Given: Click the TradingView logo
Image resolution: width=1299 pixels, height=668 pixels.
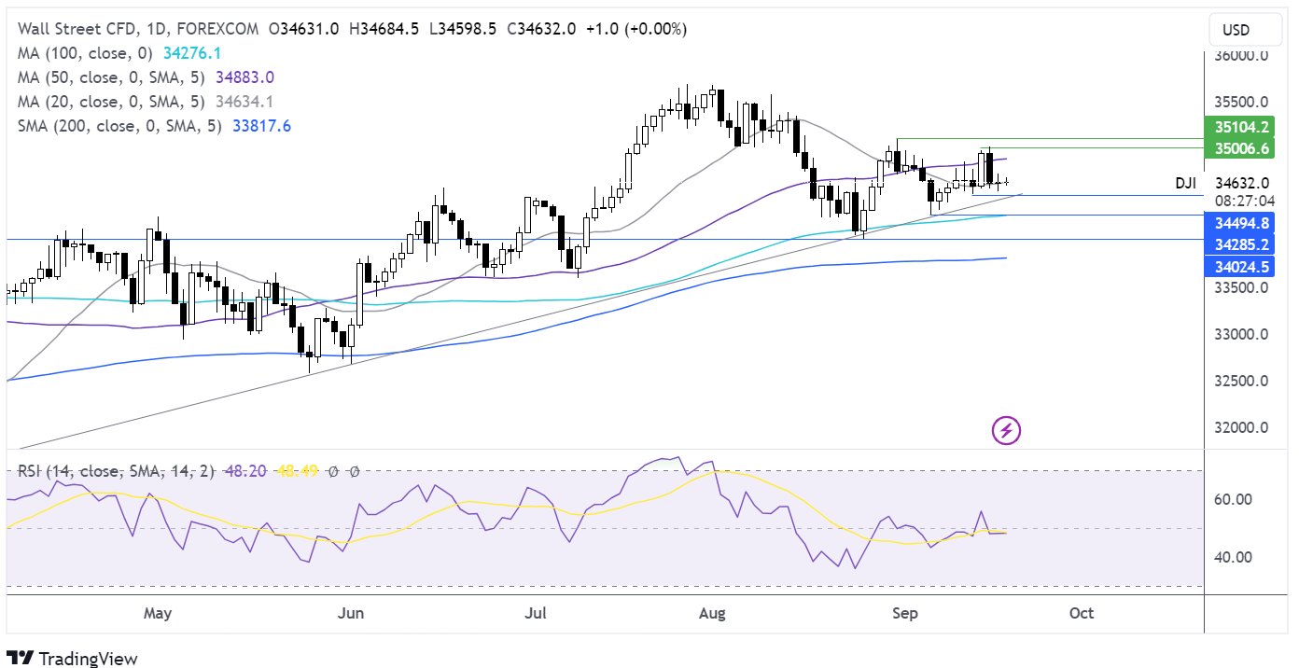Looking at the screenshot, I should 72,658.
